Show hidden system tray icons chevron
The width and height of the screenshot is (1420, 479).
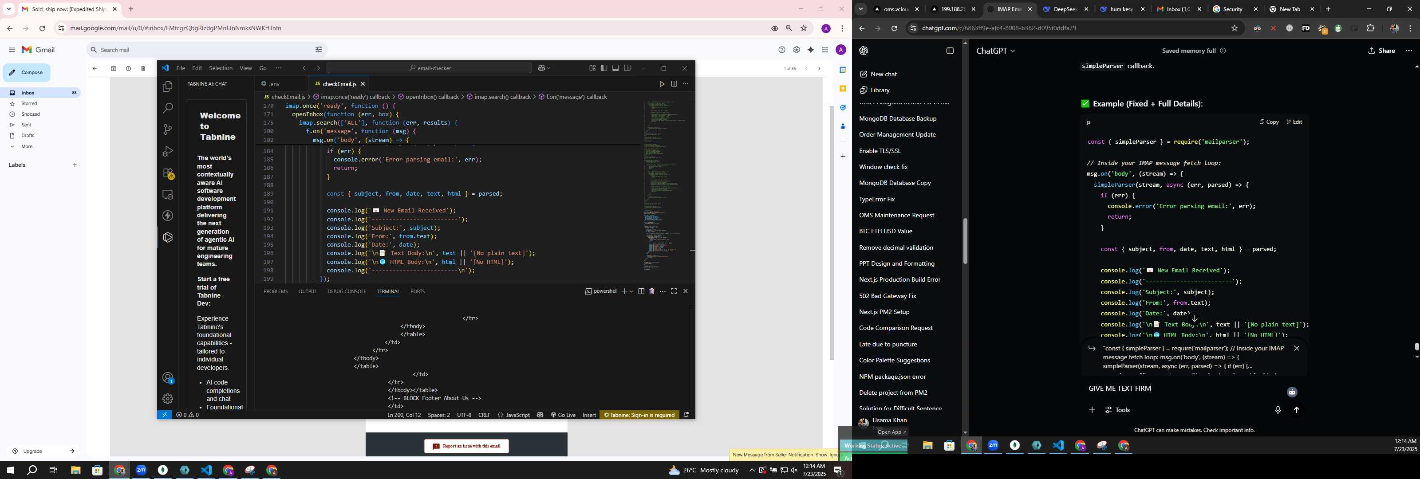751,470
